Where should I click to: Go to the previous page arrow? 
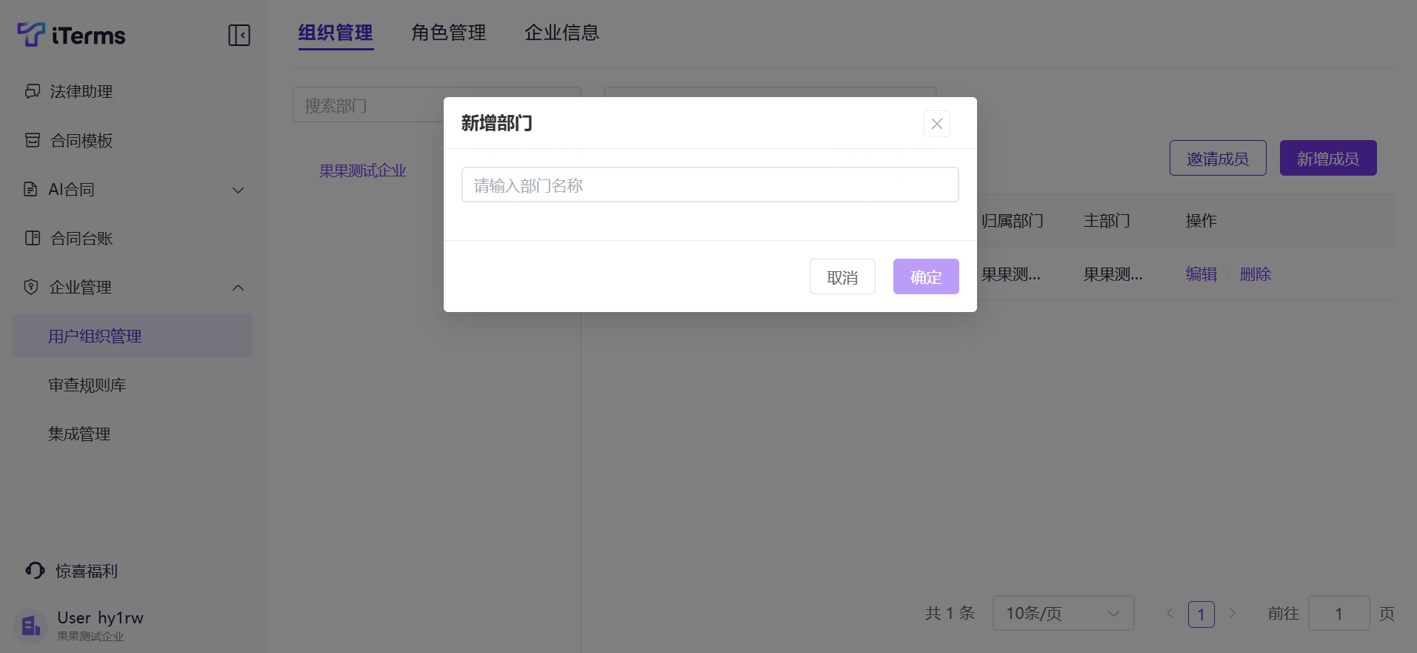pyautogui.click(x=1170, y=613)
